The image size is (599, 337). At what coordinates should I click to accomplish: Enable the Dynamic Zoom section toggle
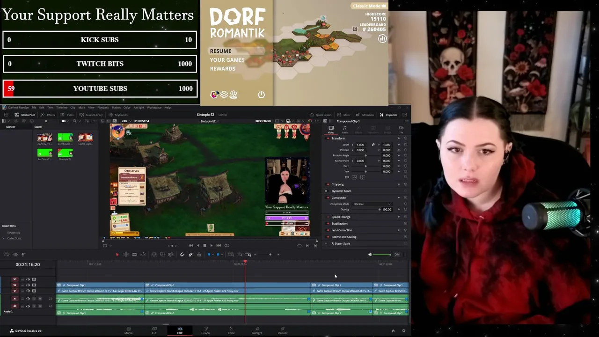328,191
